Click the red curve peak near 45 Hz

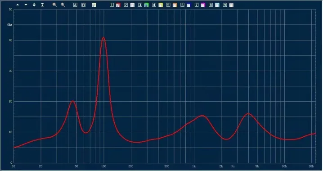point(72,101)
